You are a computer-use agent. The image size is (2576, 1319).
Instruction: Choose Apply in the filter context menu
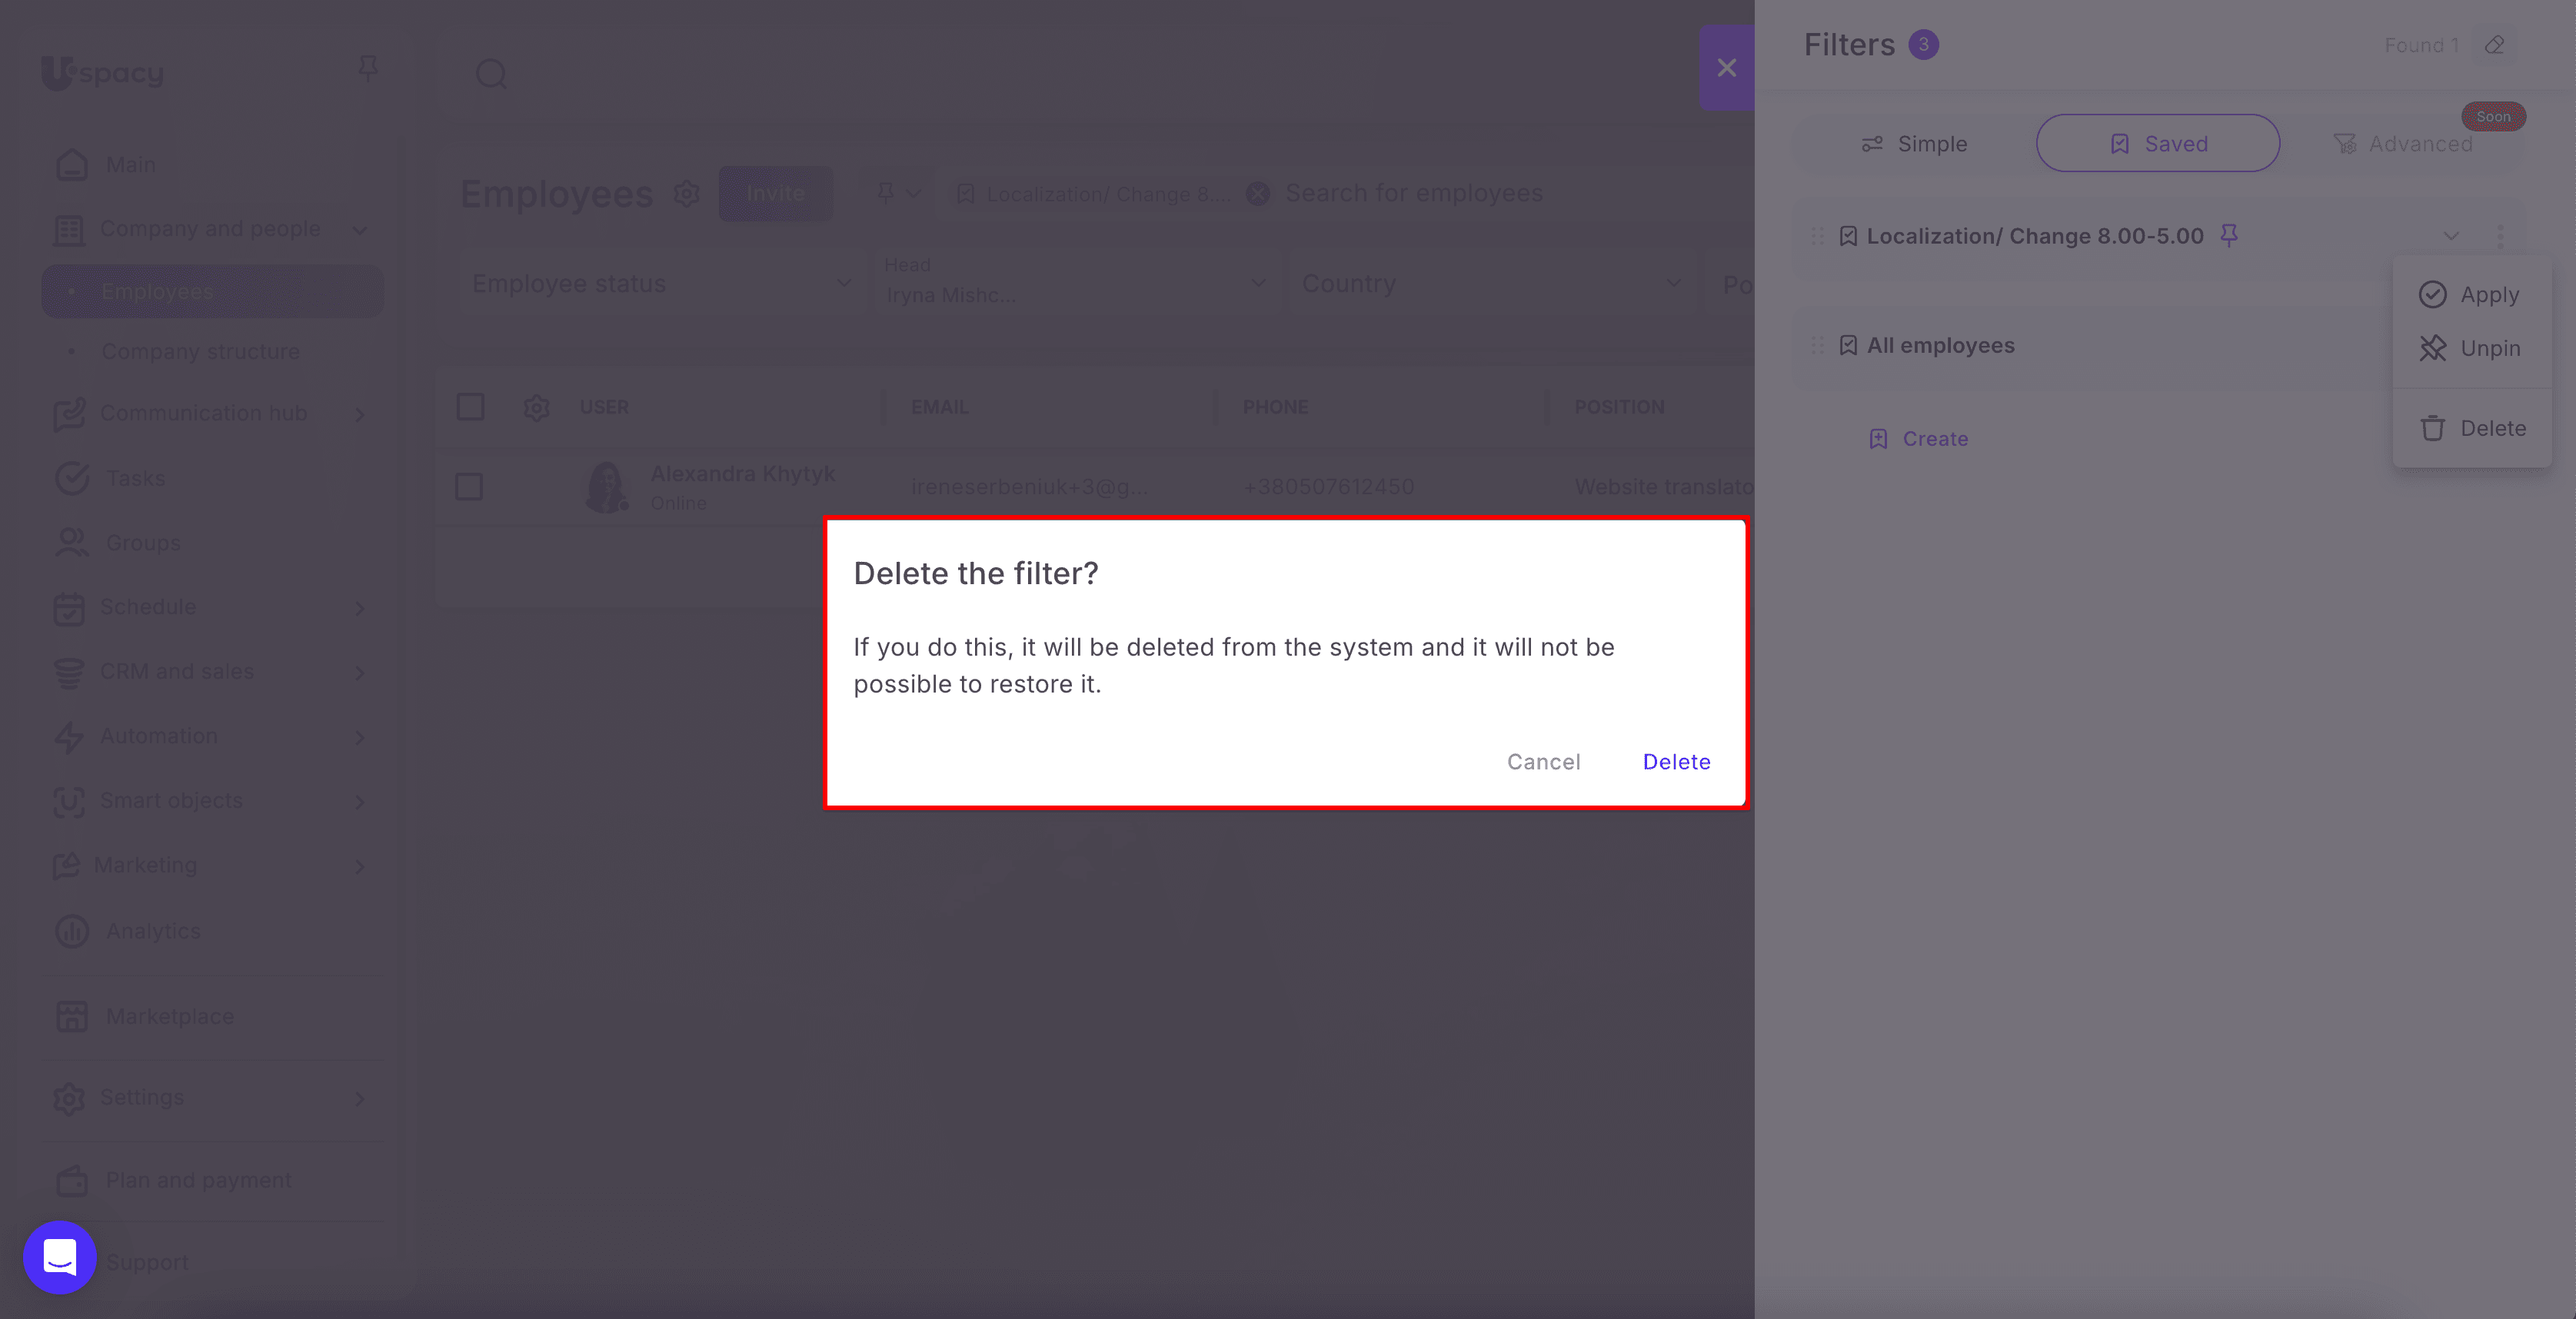tap(2471, 295)
